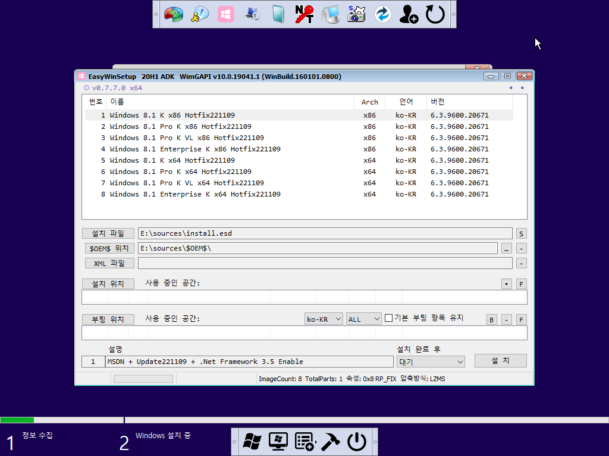Click the 언어 column header
609x456 pixels.
point(406,102)
